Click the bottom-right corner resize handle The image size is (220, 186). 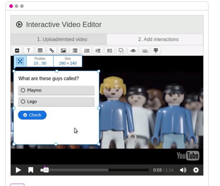click(x=99, y=144)
